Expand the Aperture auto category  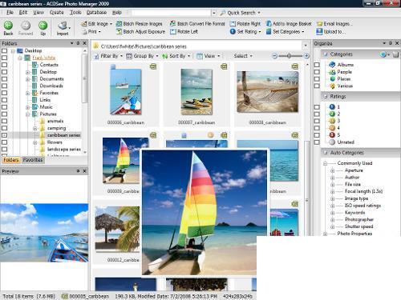[333, 170]
